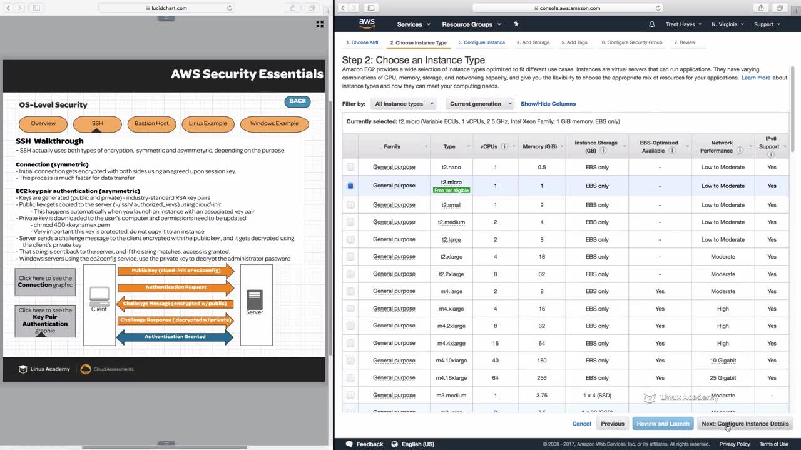Click the AWS console address bar
Viewport: 801px width, 450px height.
point(568,8)
